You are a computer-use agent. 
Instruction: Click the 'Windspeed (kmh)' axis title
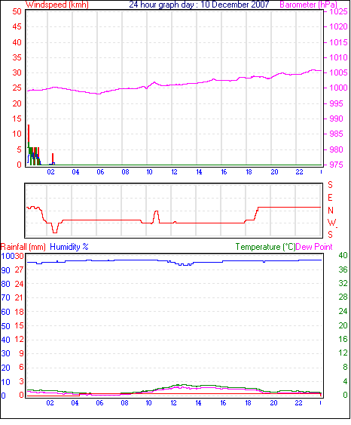click(57, 5)
